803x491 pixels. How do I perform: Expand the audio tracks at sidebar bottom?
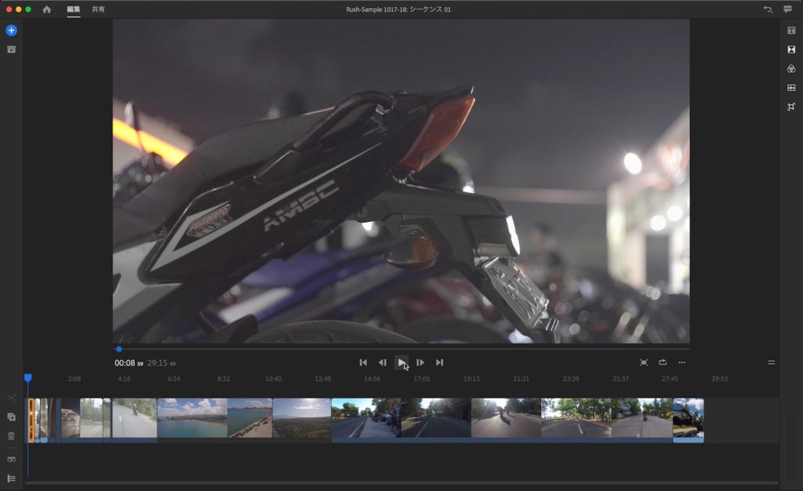pos(11,478)
